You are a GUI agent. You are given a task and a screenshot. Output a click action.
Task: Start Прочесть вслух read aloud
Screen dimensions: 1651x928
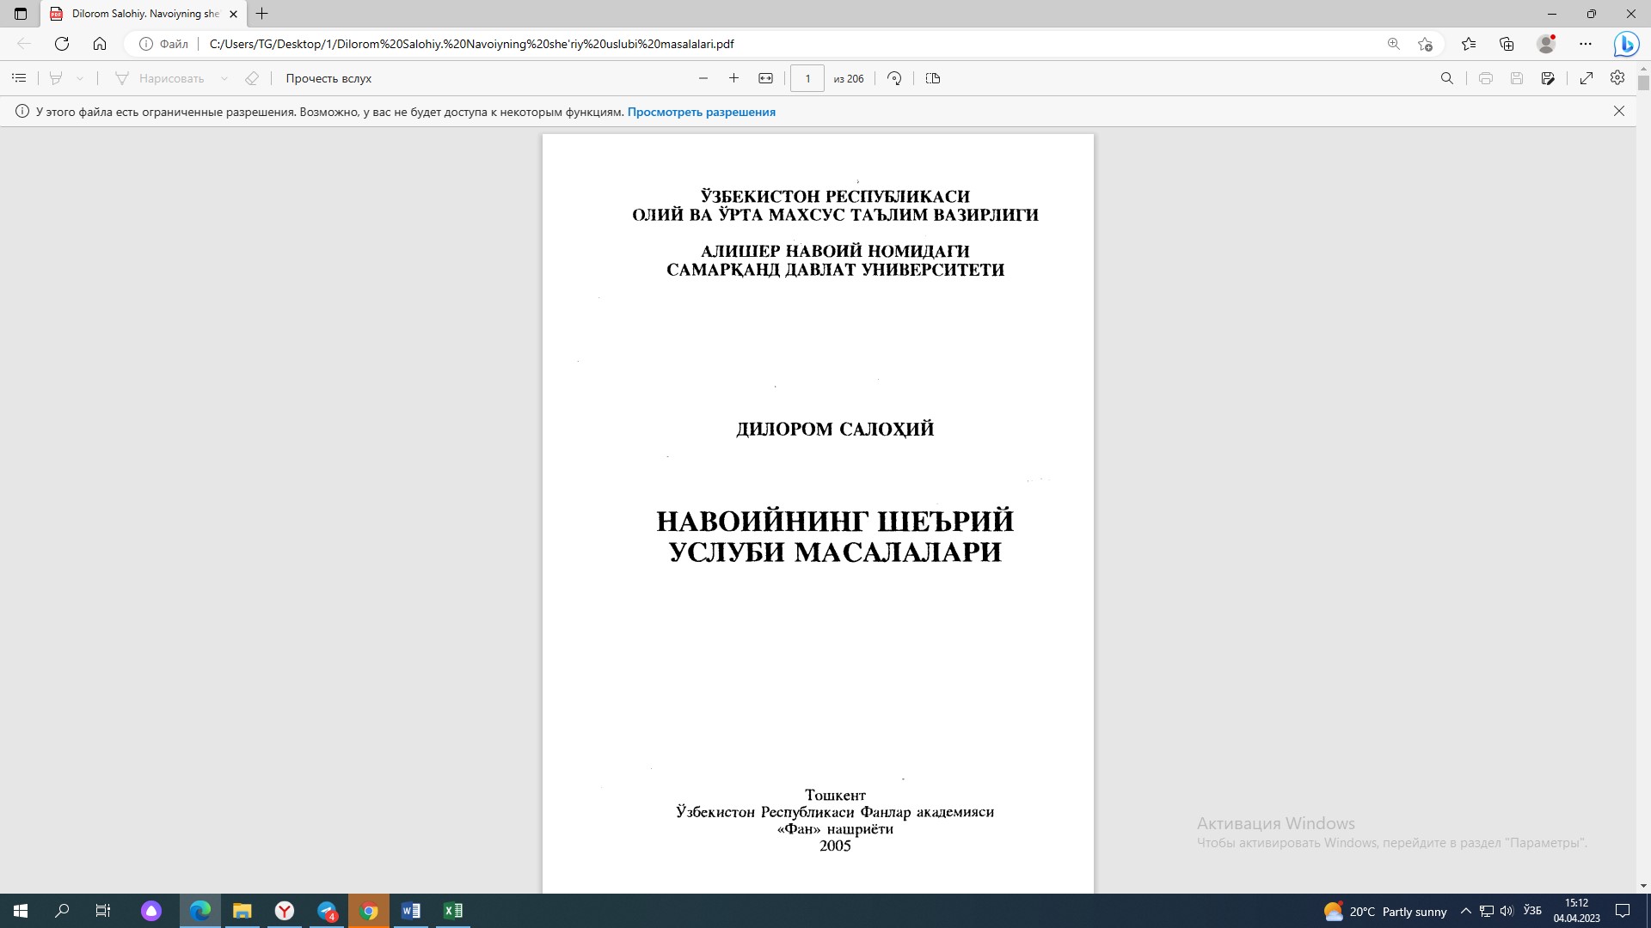328,77
